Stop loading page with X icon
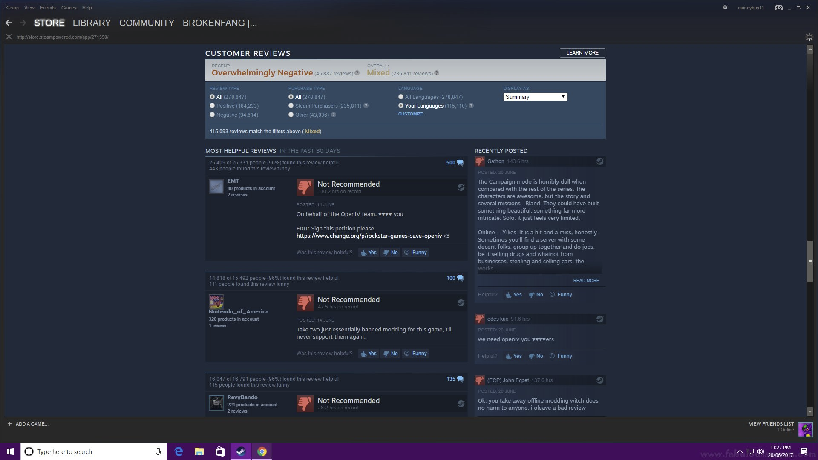The height and width of the screenshot is (460, 818). click(x=9, y=37)
